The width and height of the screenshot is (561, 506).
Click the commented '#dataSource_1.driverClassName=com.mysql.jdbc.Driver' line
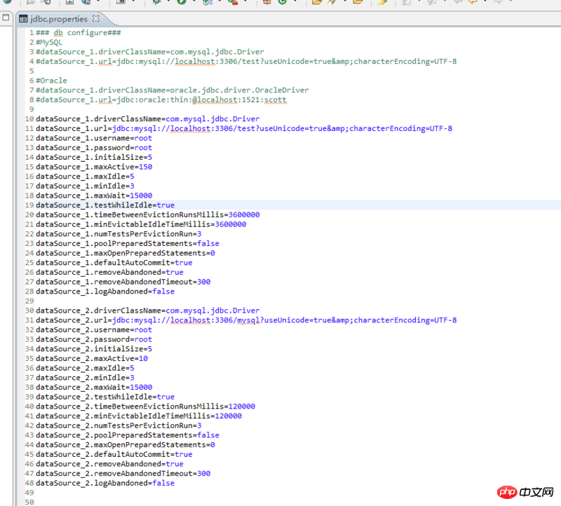click(x=150, y=52)
